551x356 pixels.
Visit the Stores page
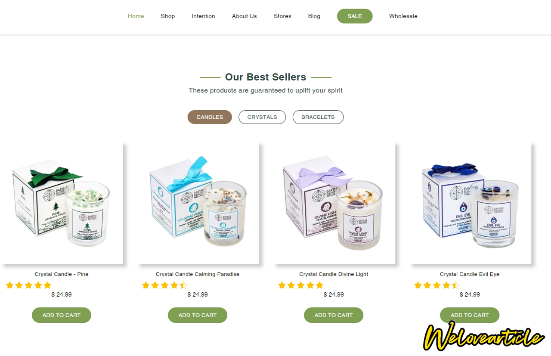pyautogui.click(x=282, y=16)
